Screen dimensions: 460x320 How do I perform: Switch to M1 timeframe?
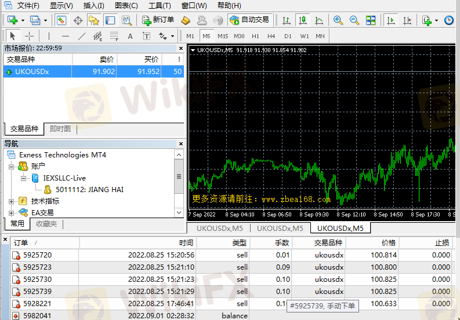(190, 36)
